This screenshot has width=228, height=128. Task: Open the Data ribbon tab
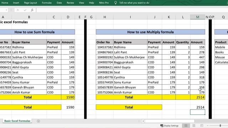pos(59,3)
